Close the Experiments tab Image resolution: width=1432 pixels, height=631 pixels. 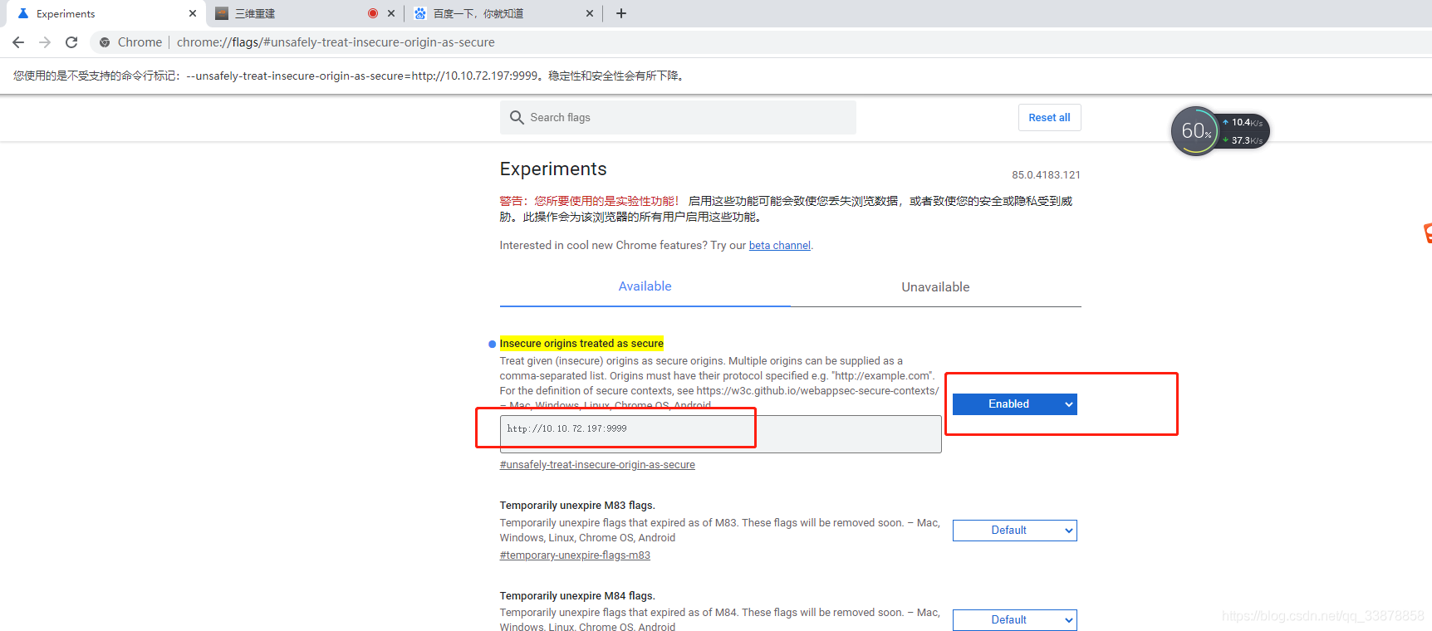tap(193, 13)
